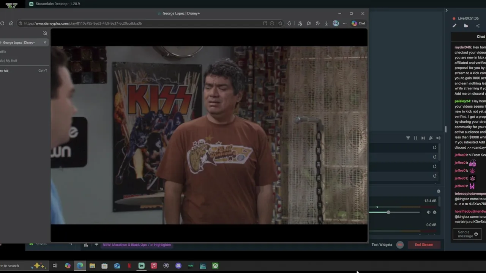Open Streamlabs Desktop from taskbar
The height and width of the screenshot is (273, 486).
point(141,266)
